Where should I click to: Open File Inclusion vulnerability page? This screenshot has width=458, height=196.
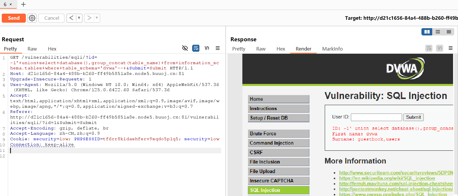point(279,162)
